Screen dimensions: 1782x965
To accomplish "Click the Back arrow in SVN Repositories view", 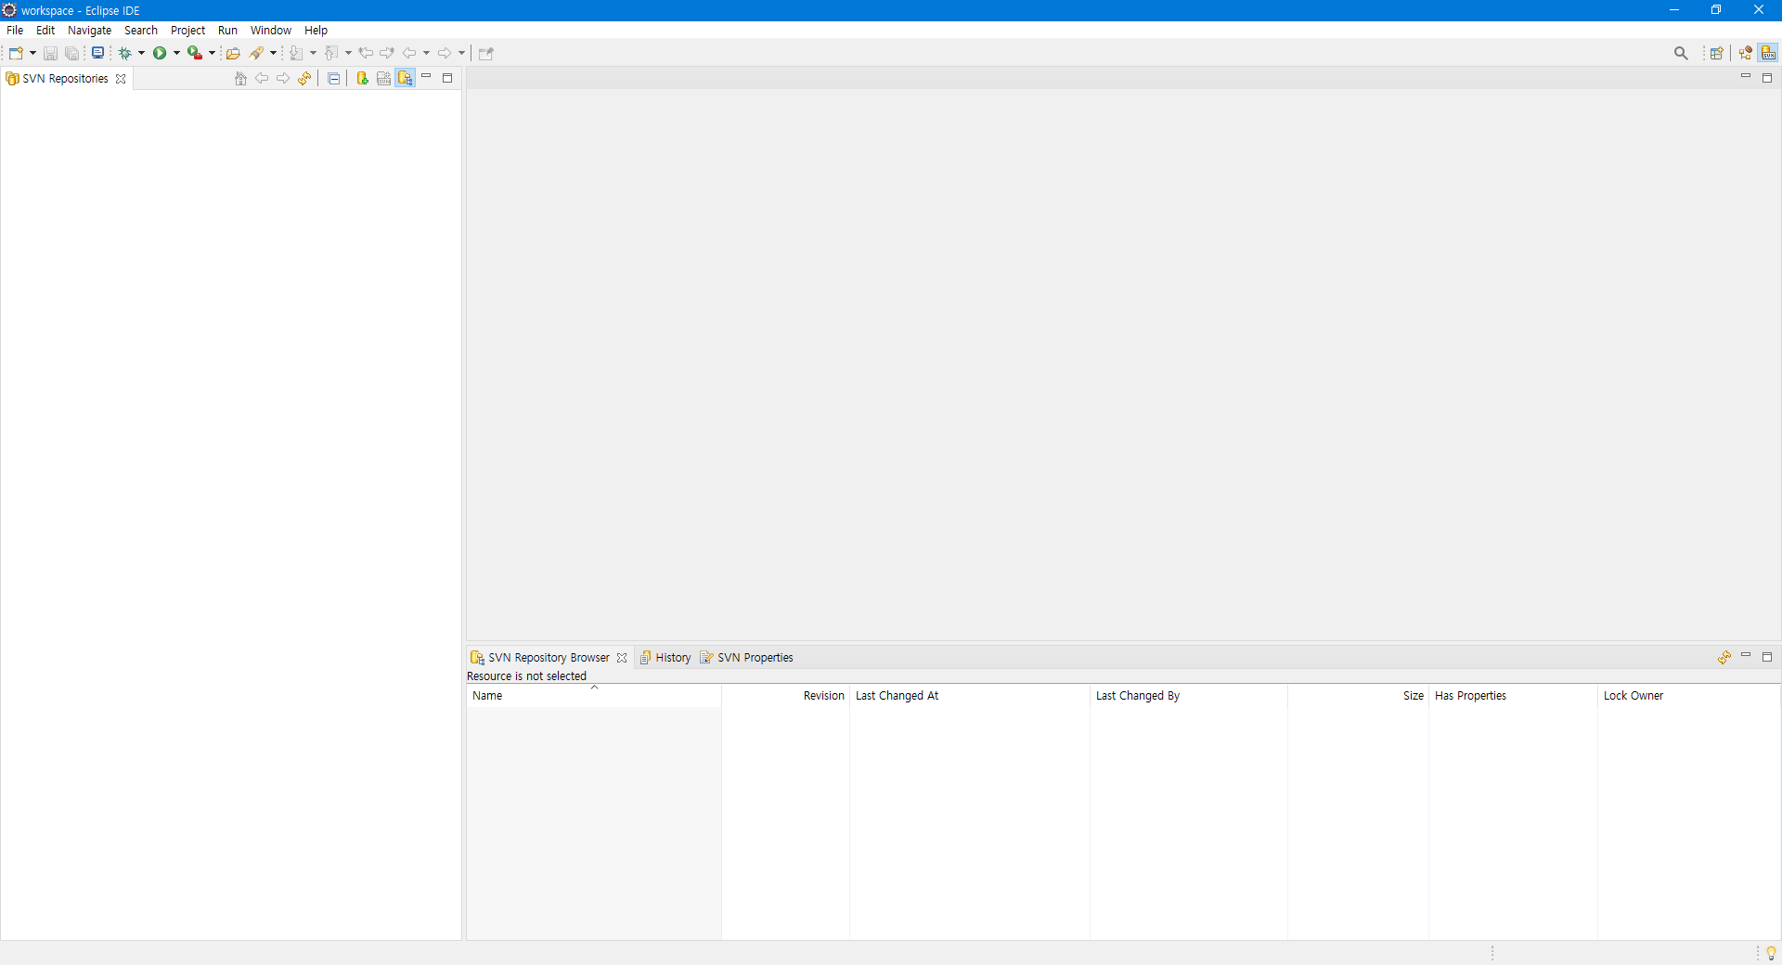I will pyautogui.click(x=262, y=79).
